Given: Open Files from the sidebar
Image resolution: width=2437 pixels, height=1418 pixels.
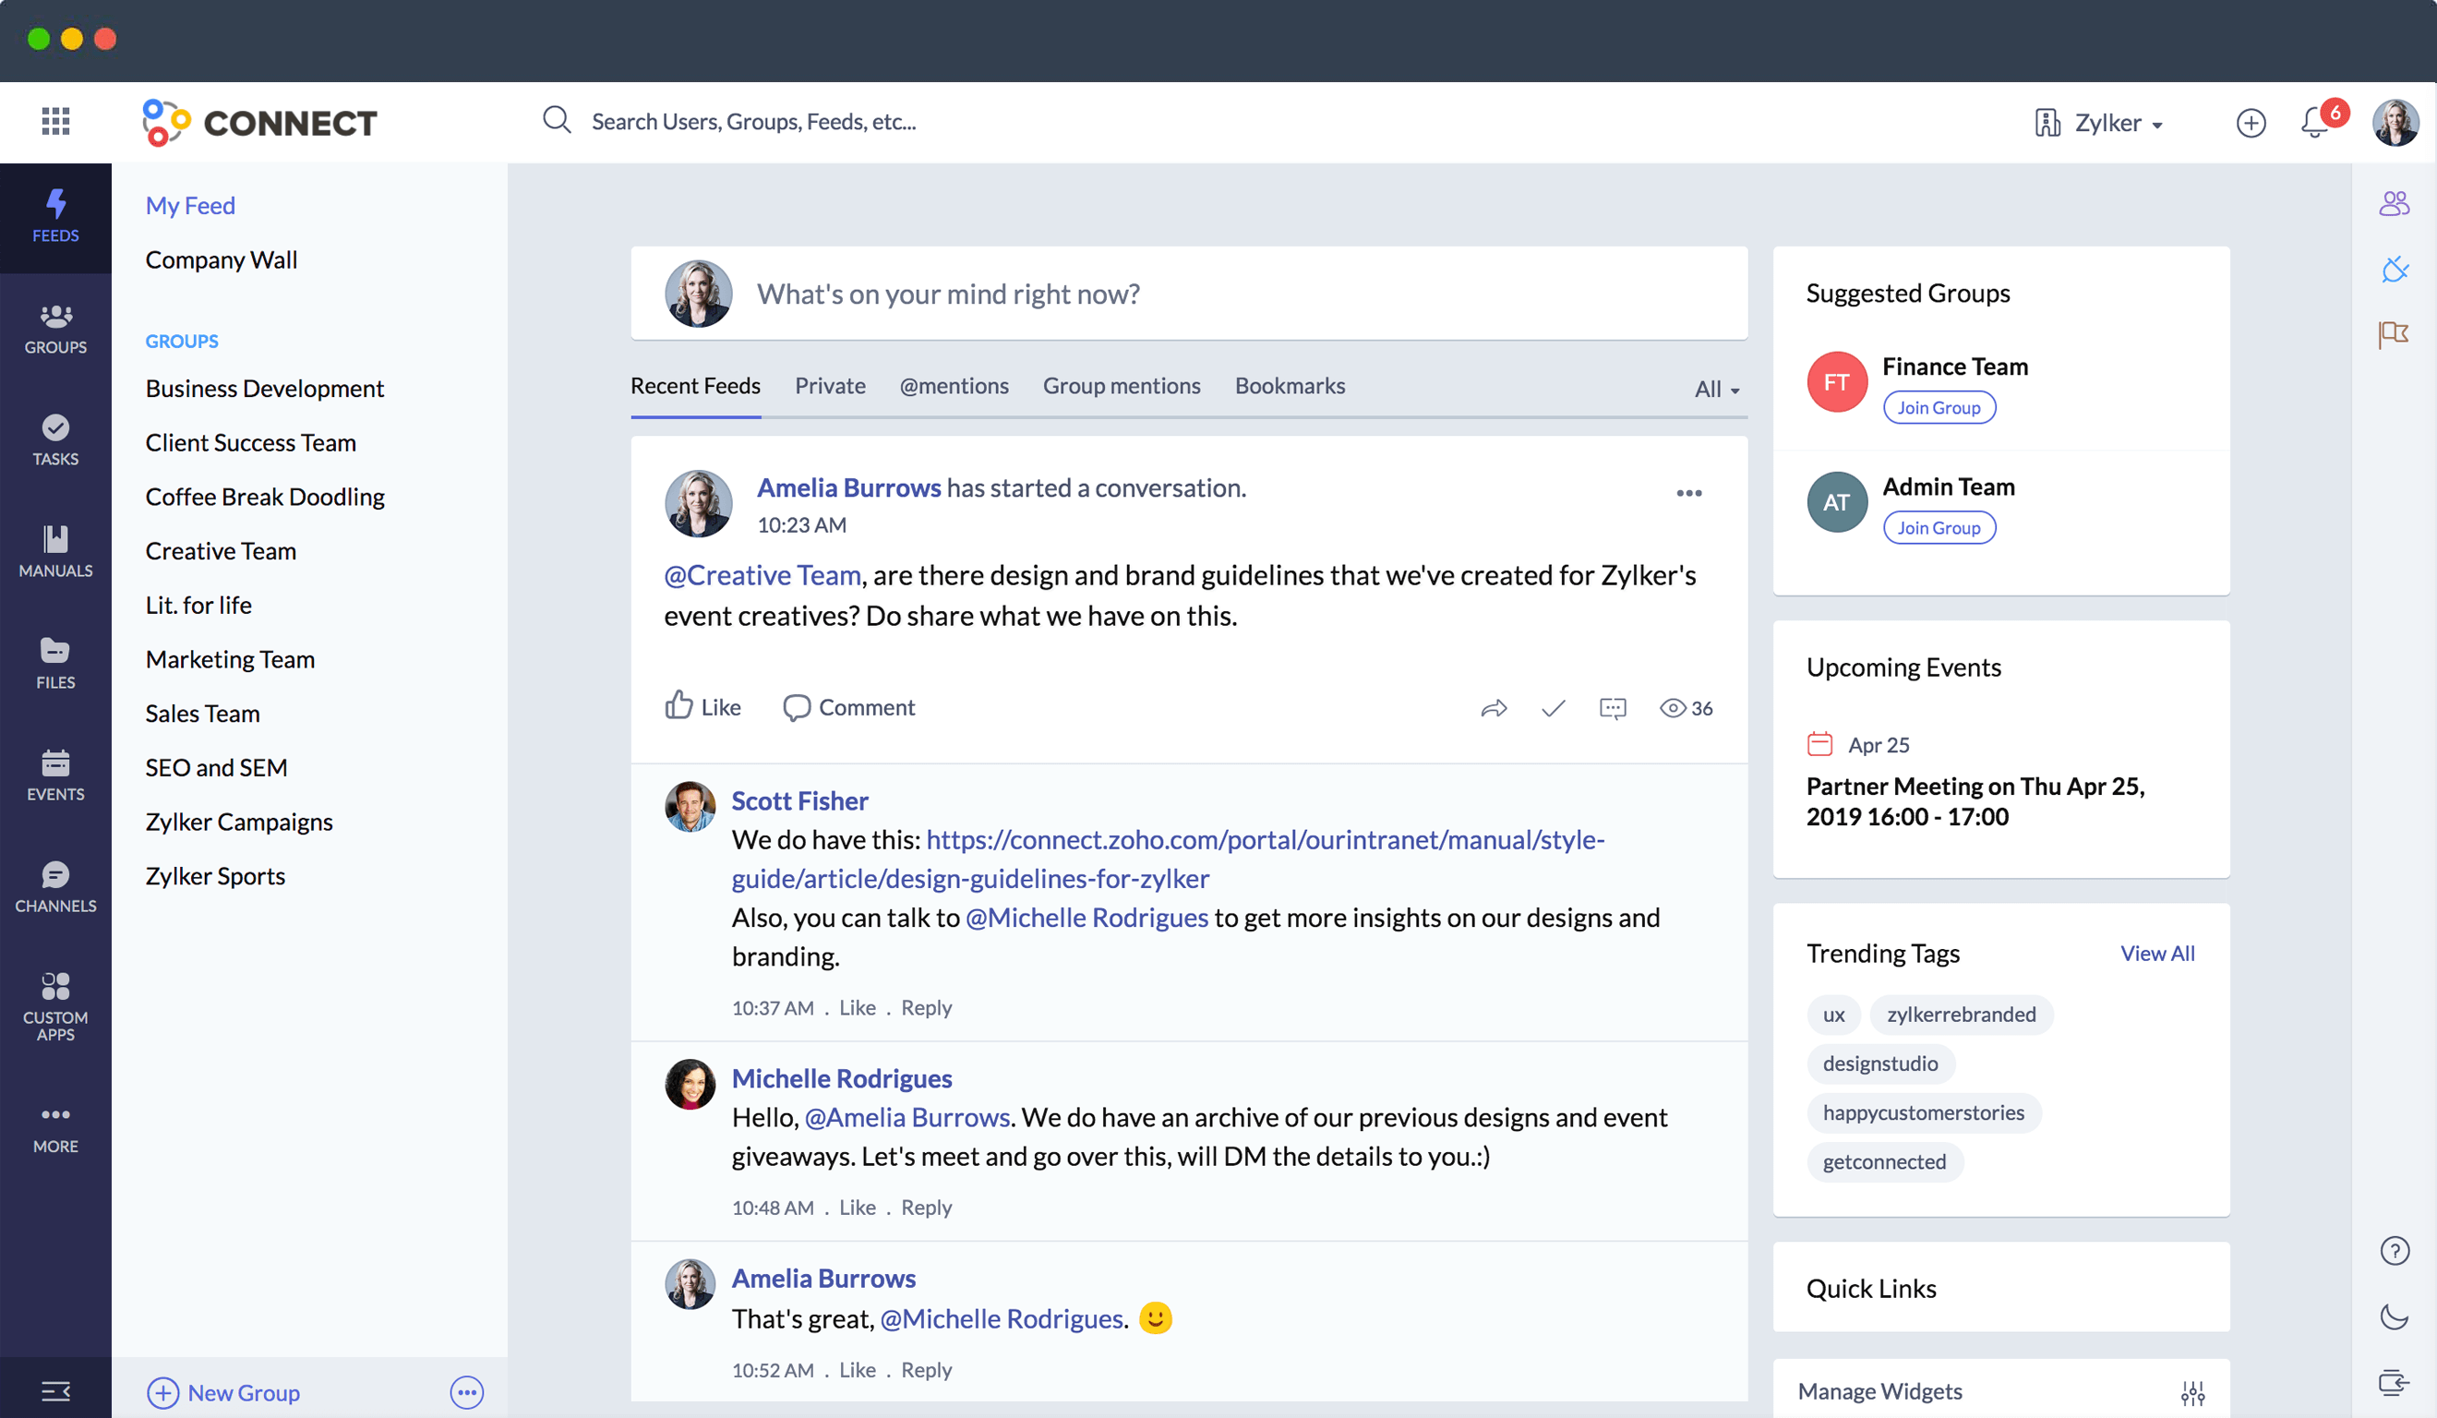Looking at the screenshot, I should tap(55, 665).
